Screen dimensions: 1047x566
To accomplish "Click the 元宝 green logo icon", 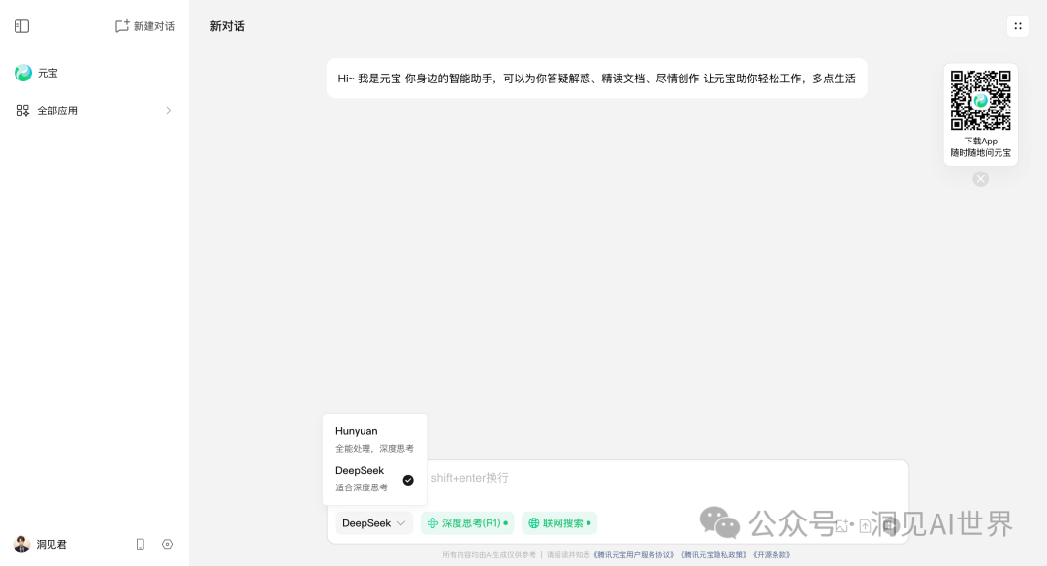I will [23, 73].
